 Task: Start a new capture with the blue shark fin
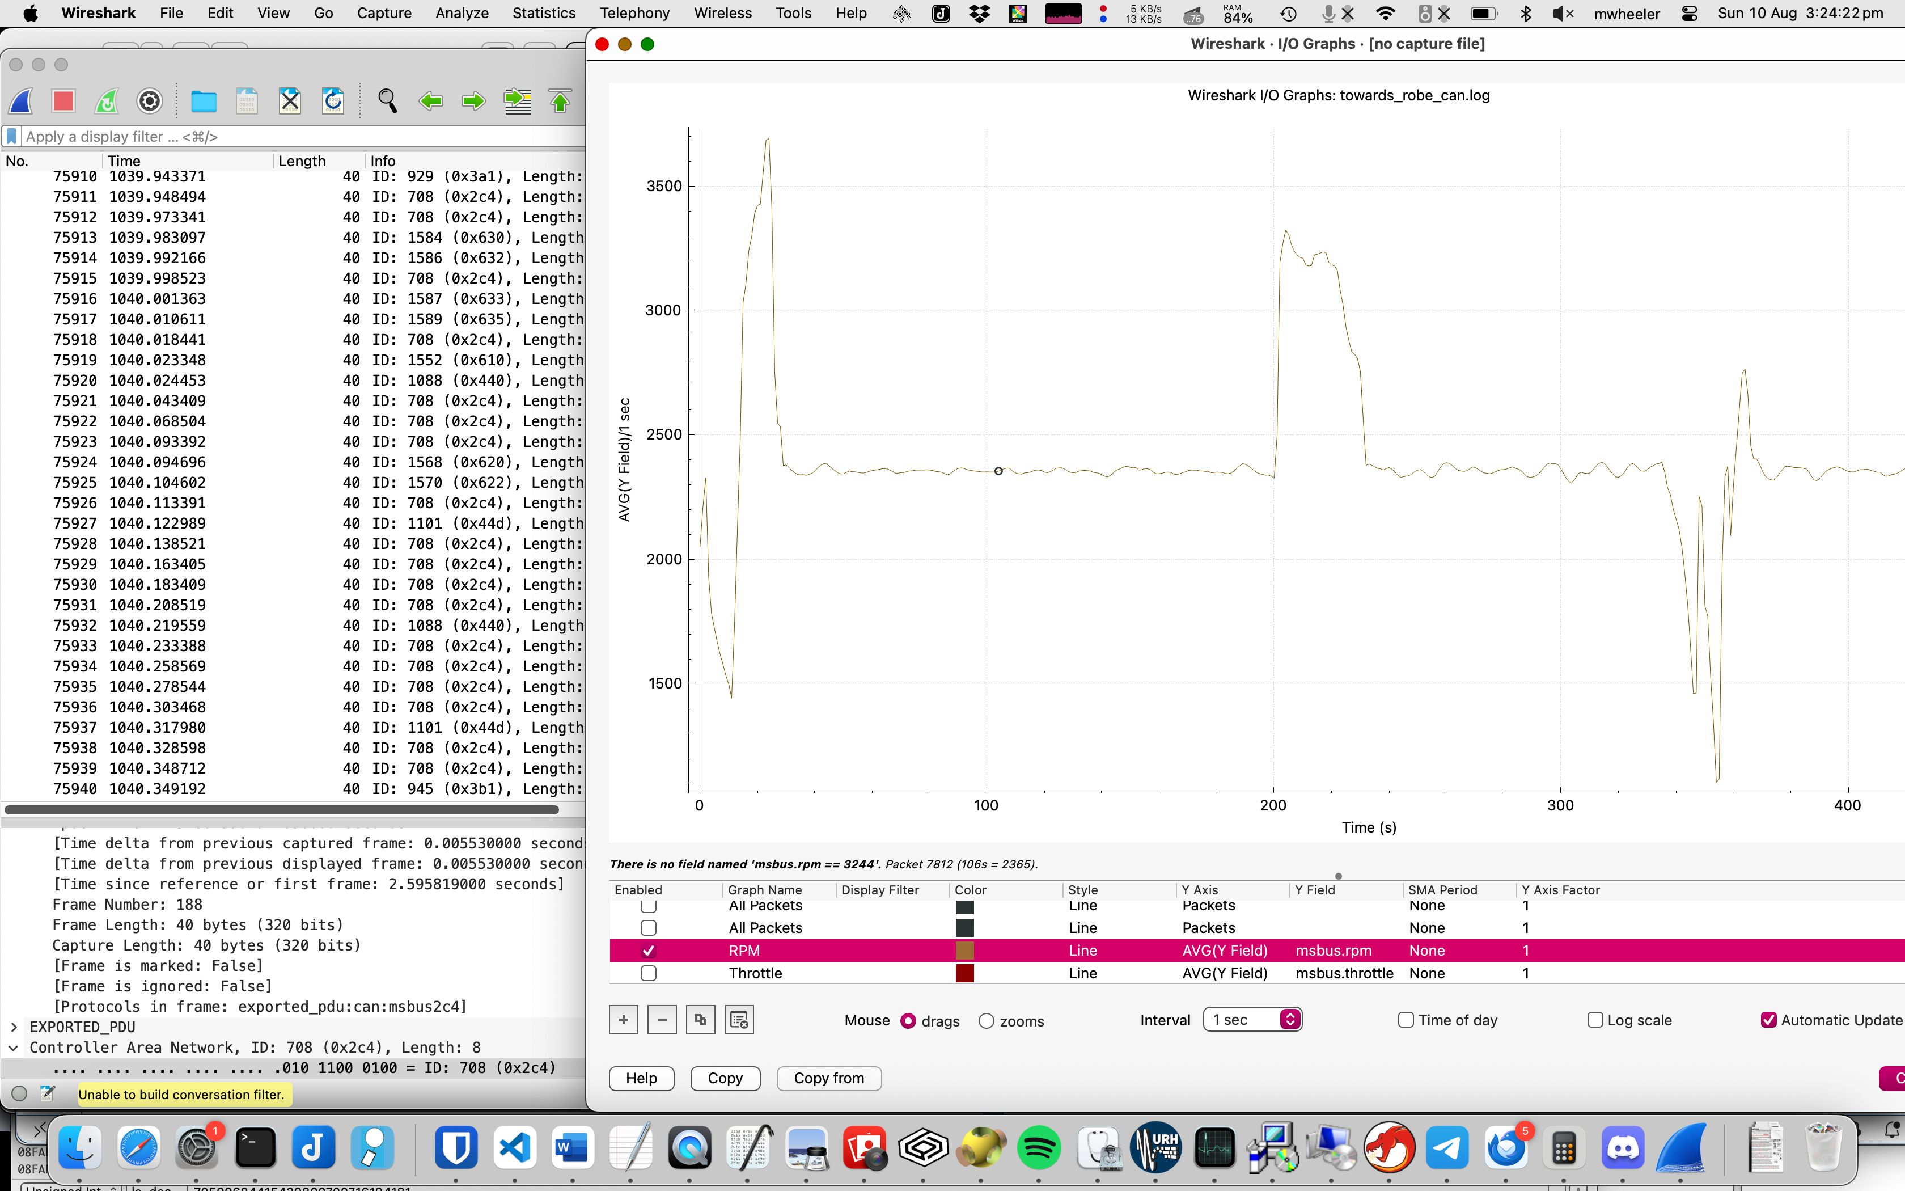21,101
